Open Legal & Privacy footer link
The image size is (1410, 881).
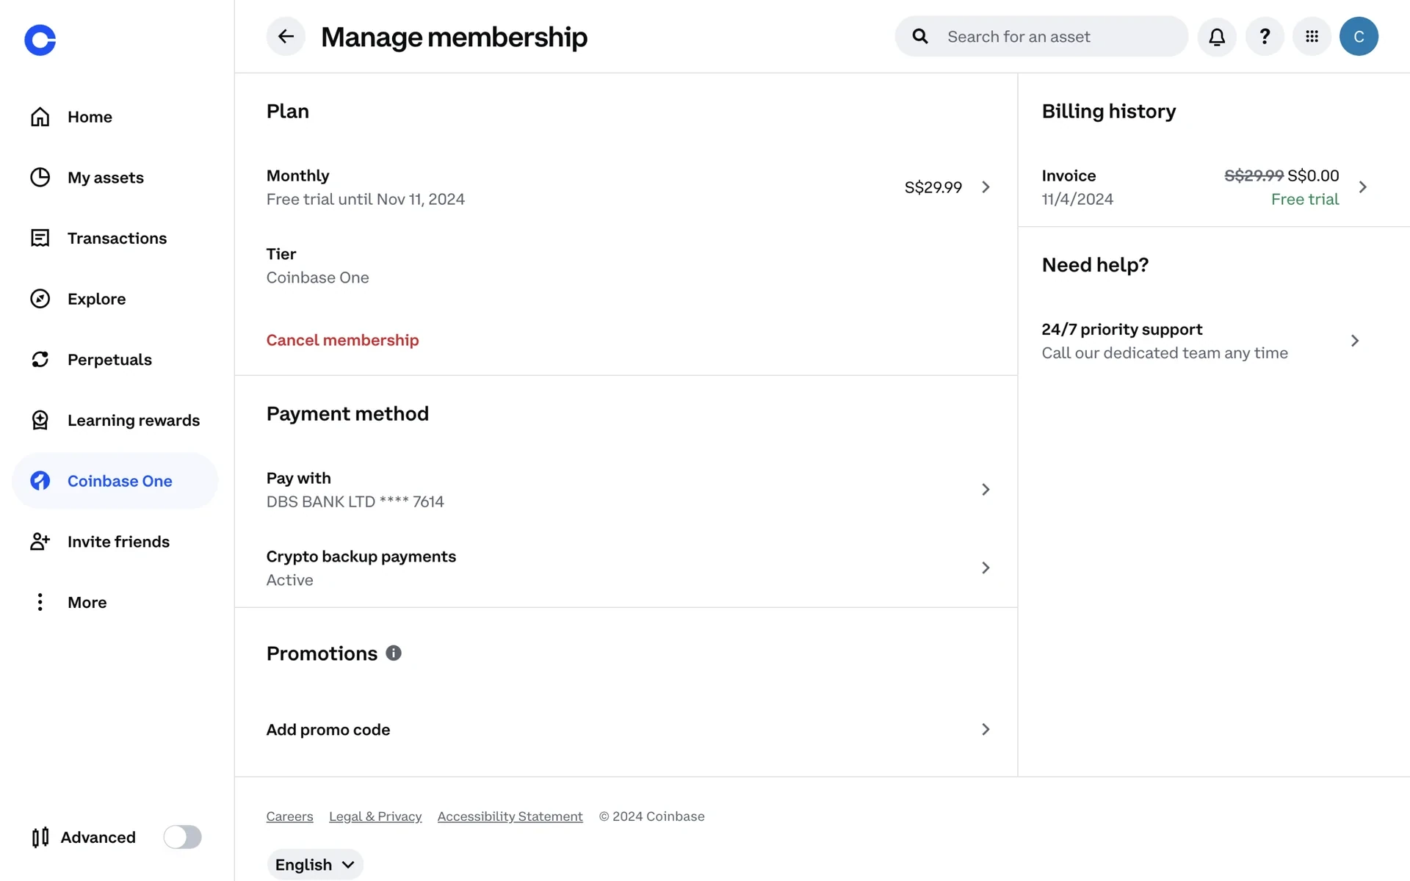coord(375,816)
